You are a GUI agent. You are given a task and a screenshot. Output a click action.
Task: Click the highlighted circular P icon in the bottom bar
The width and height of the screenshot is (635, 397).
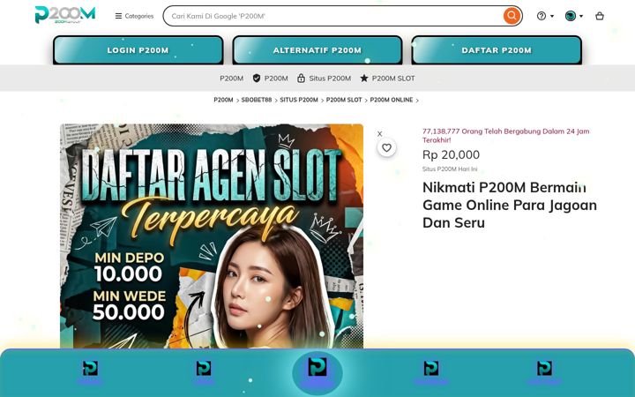(317, 373)
